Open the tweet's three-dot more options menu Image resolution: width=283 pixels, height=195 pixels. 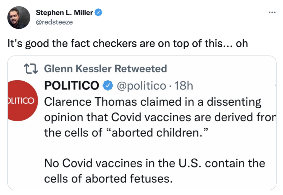(x=272, y=12)
